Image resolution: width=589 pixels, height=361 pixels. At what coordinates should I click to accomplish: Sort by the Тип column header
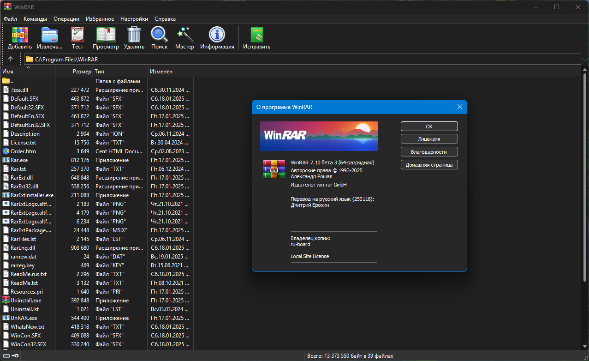pyautogui.click(x=120, y=72)
